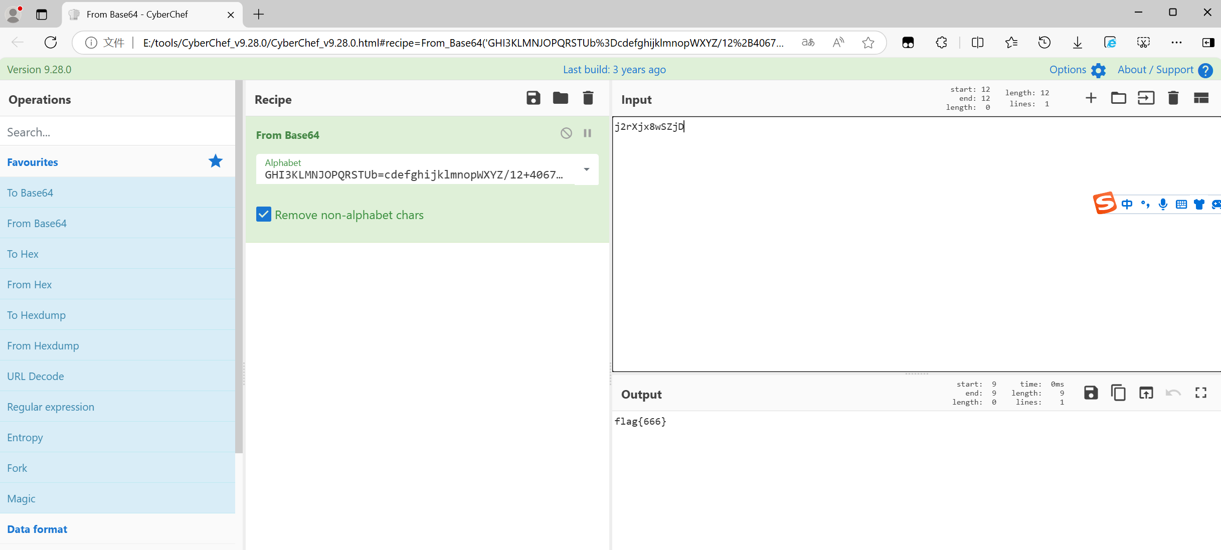Open Options settings gear
1221x550 pixels.
point(1098,70)
